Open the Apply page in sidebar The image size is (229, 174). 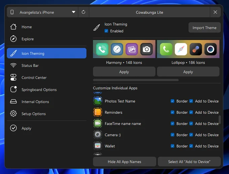46,128
